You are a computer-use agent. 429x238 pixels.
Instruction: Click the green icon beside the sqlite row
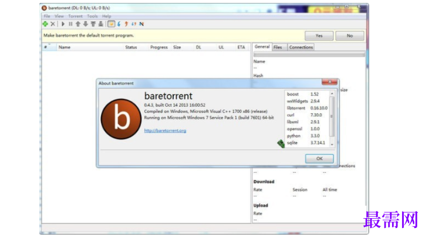click(281, 143)
